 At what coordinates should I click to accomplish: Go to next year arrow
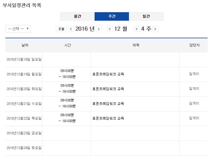pos(99,29)
